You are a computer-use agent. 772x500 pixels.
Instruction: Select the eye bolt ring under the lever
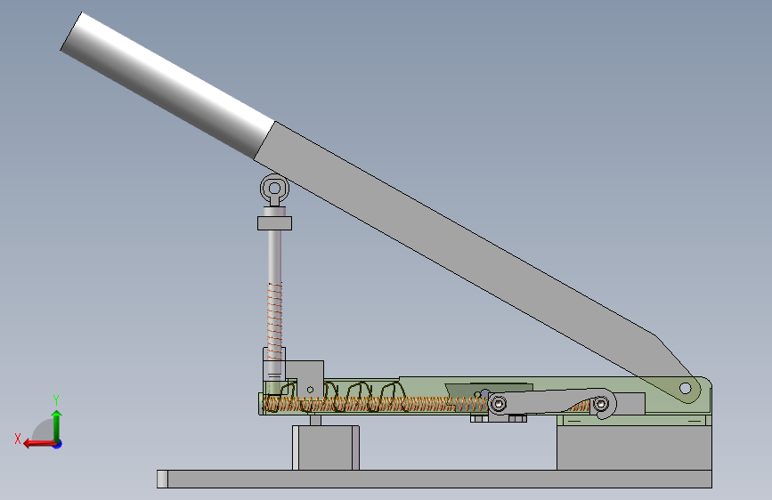tap(275, 189)
